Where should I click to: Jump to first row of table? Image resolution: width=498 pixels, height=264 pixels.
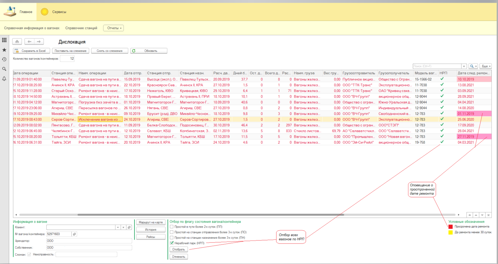click(470, 215)
